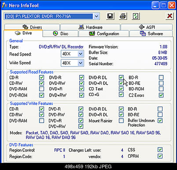Toggle BD-ROM read checkbox
The height and width of the screenshot is (170, 177).
[x=161, y=89]
